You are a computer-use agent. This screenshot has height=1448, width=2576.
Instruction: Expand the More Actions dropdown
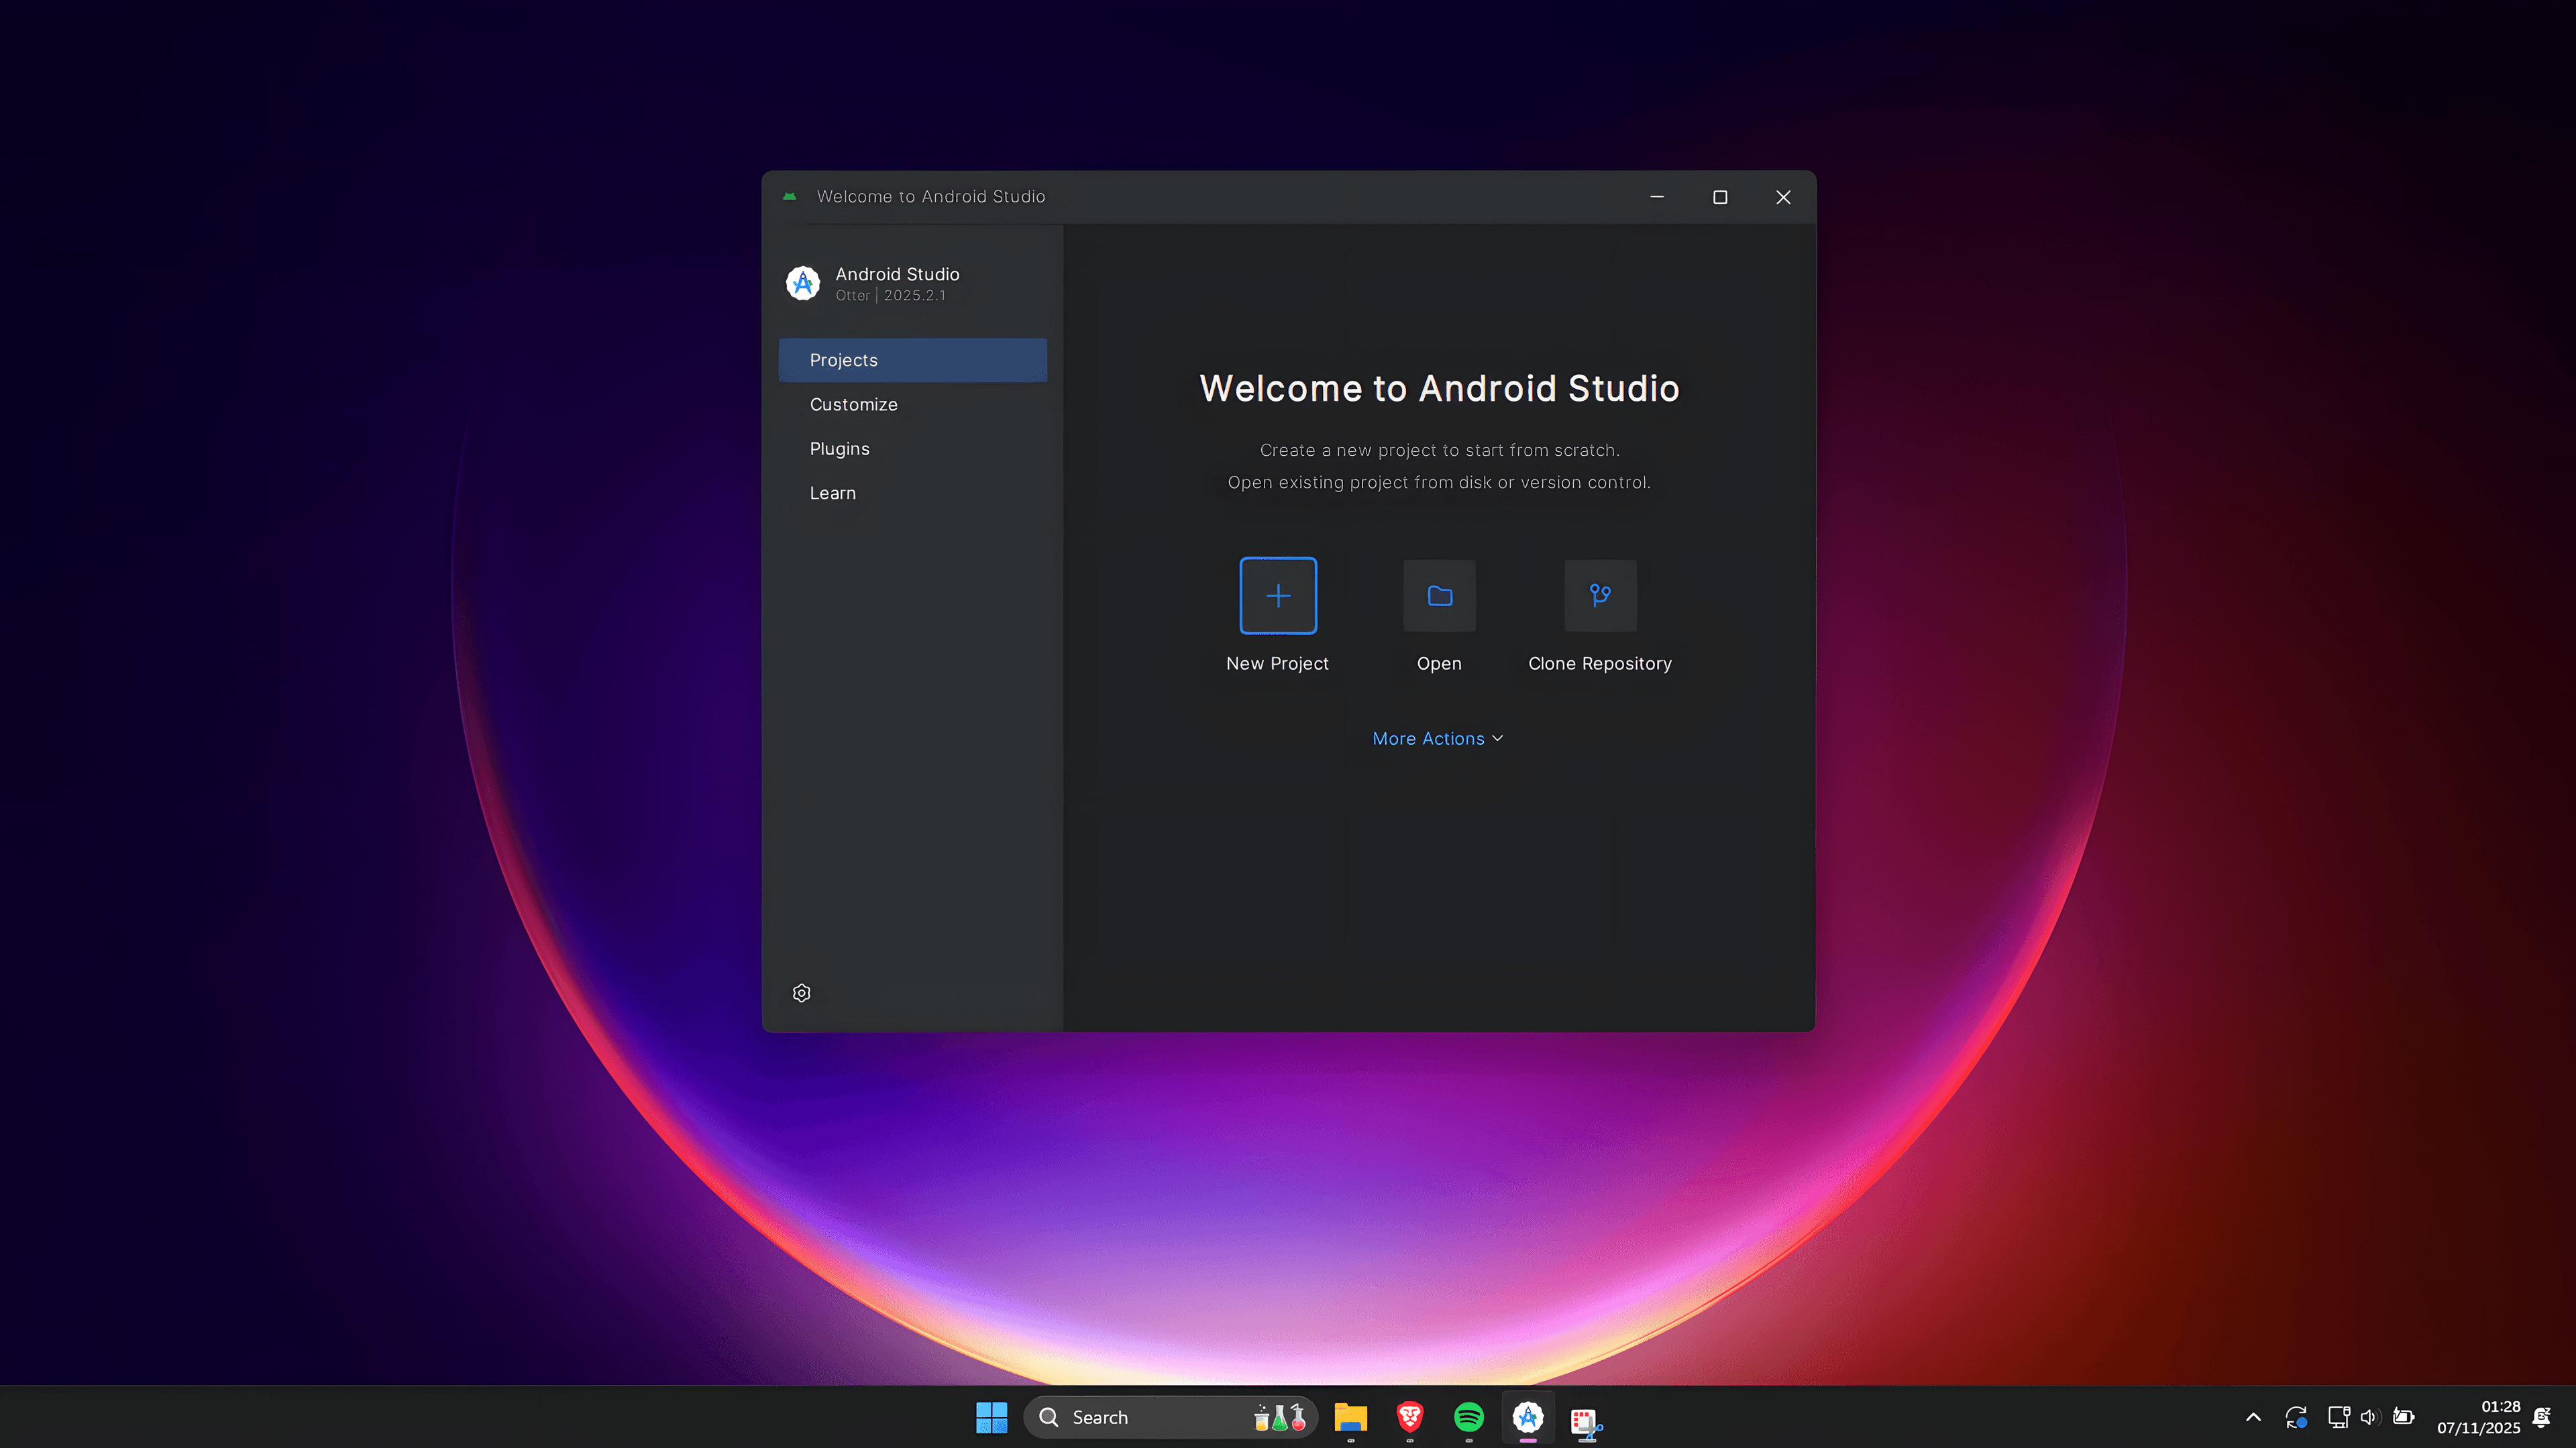[x=1437, y=737]
